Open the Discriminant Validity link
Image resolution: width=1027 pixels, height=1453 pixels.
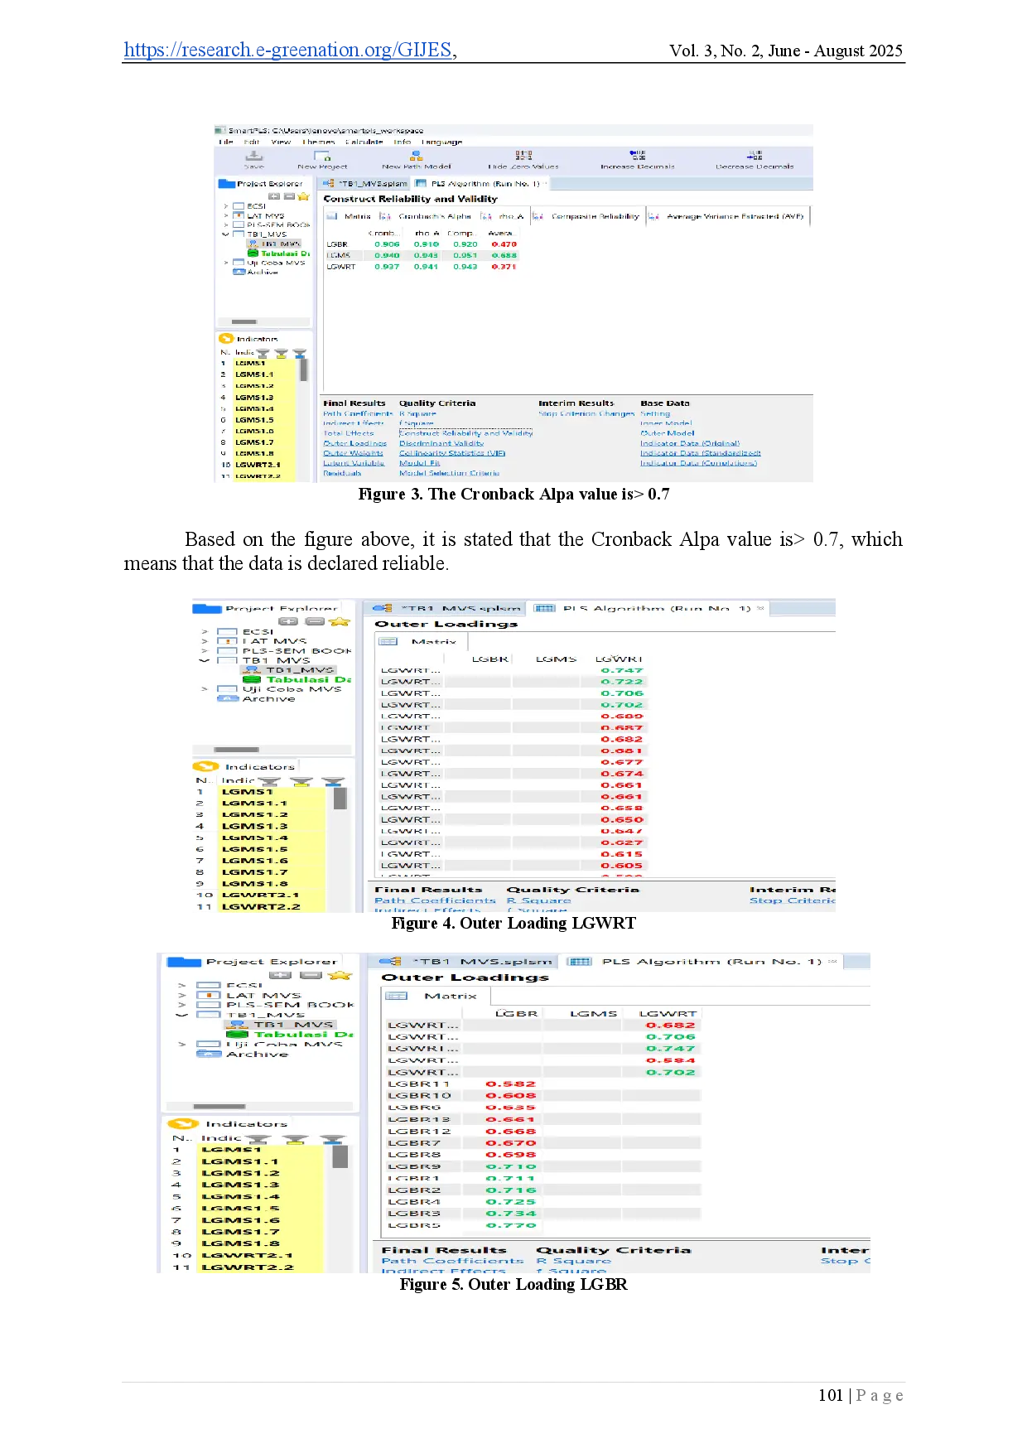point(441,443)
